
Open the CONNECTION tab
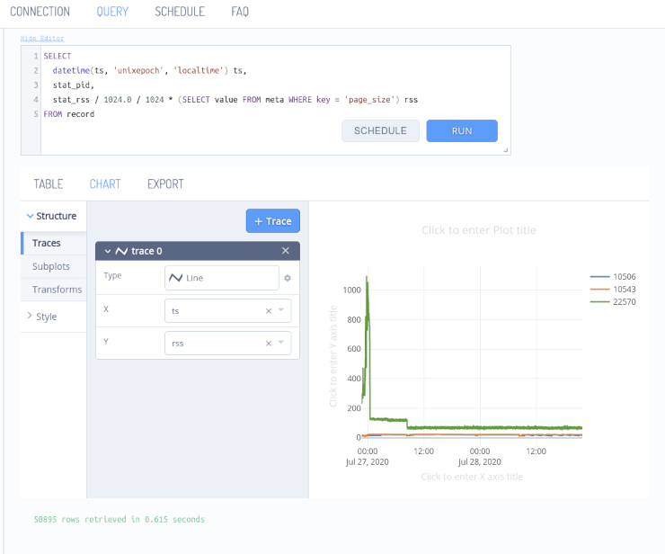40,12
